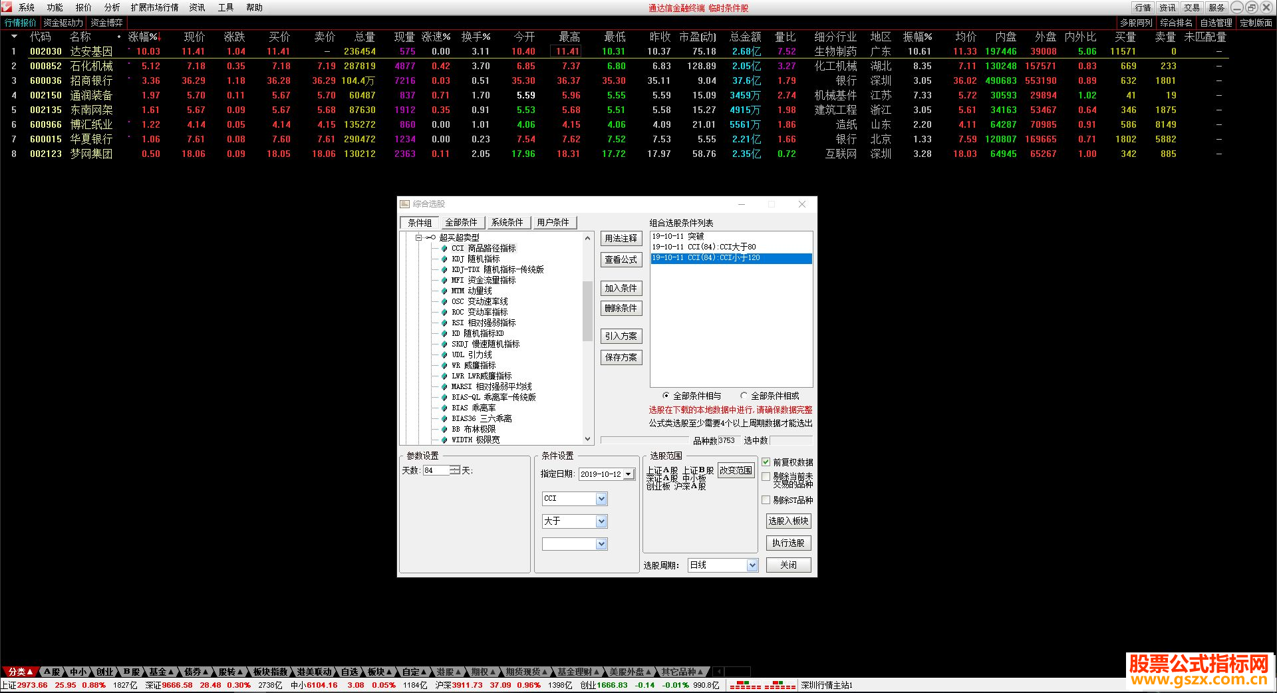
Task: Switch to the 资金驱动力 tab
Action: pyautogui.click(x=63, y=23)
